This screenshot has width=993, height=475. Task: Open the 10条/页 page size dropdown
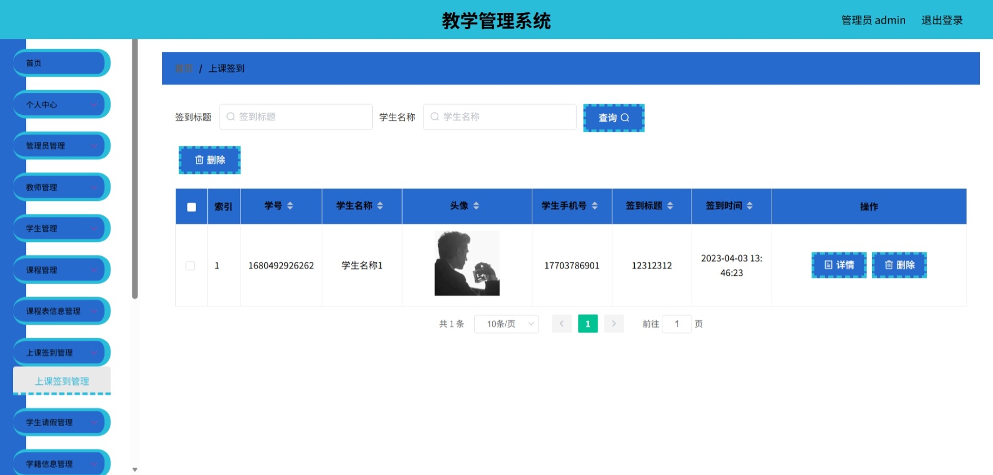click(507, 324)
